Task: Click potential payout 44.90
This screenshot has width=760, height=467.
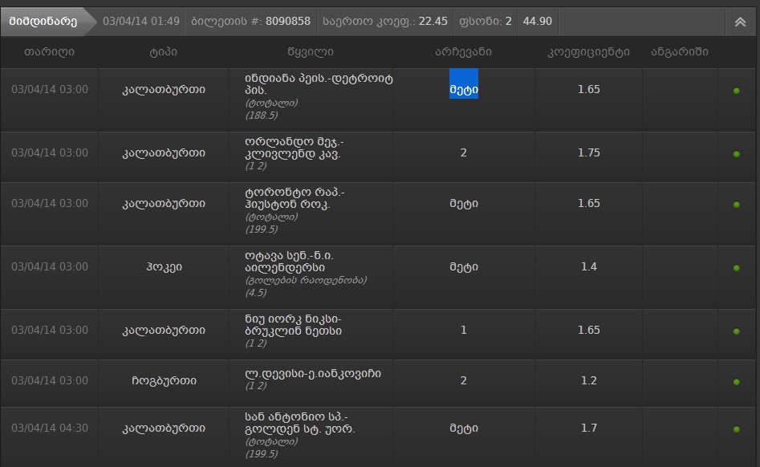Action: point(538,22)
